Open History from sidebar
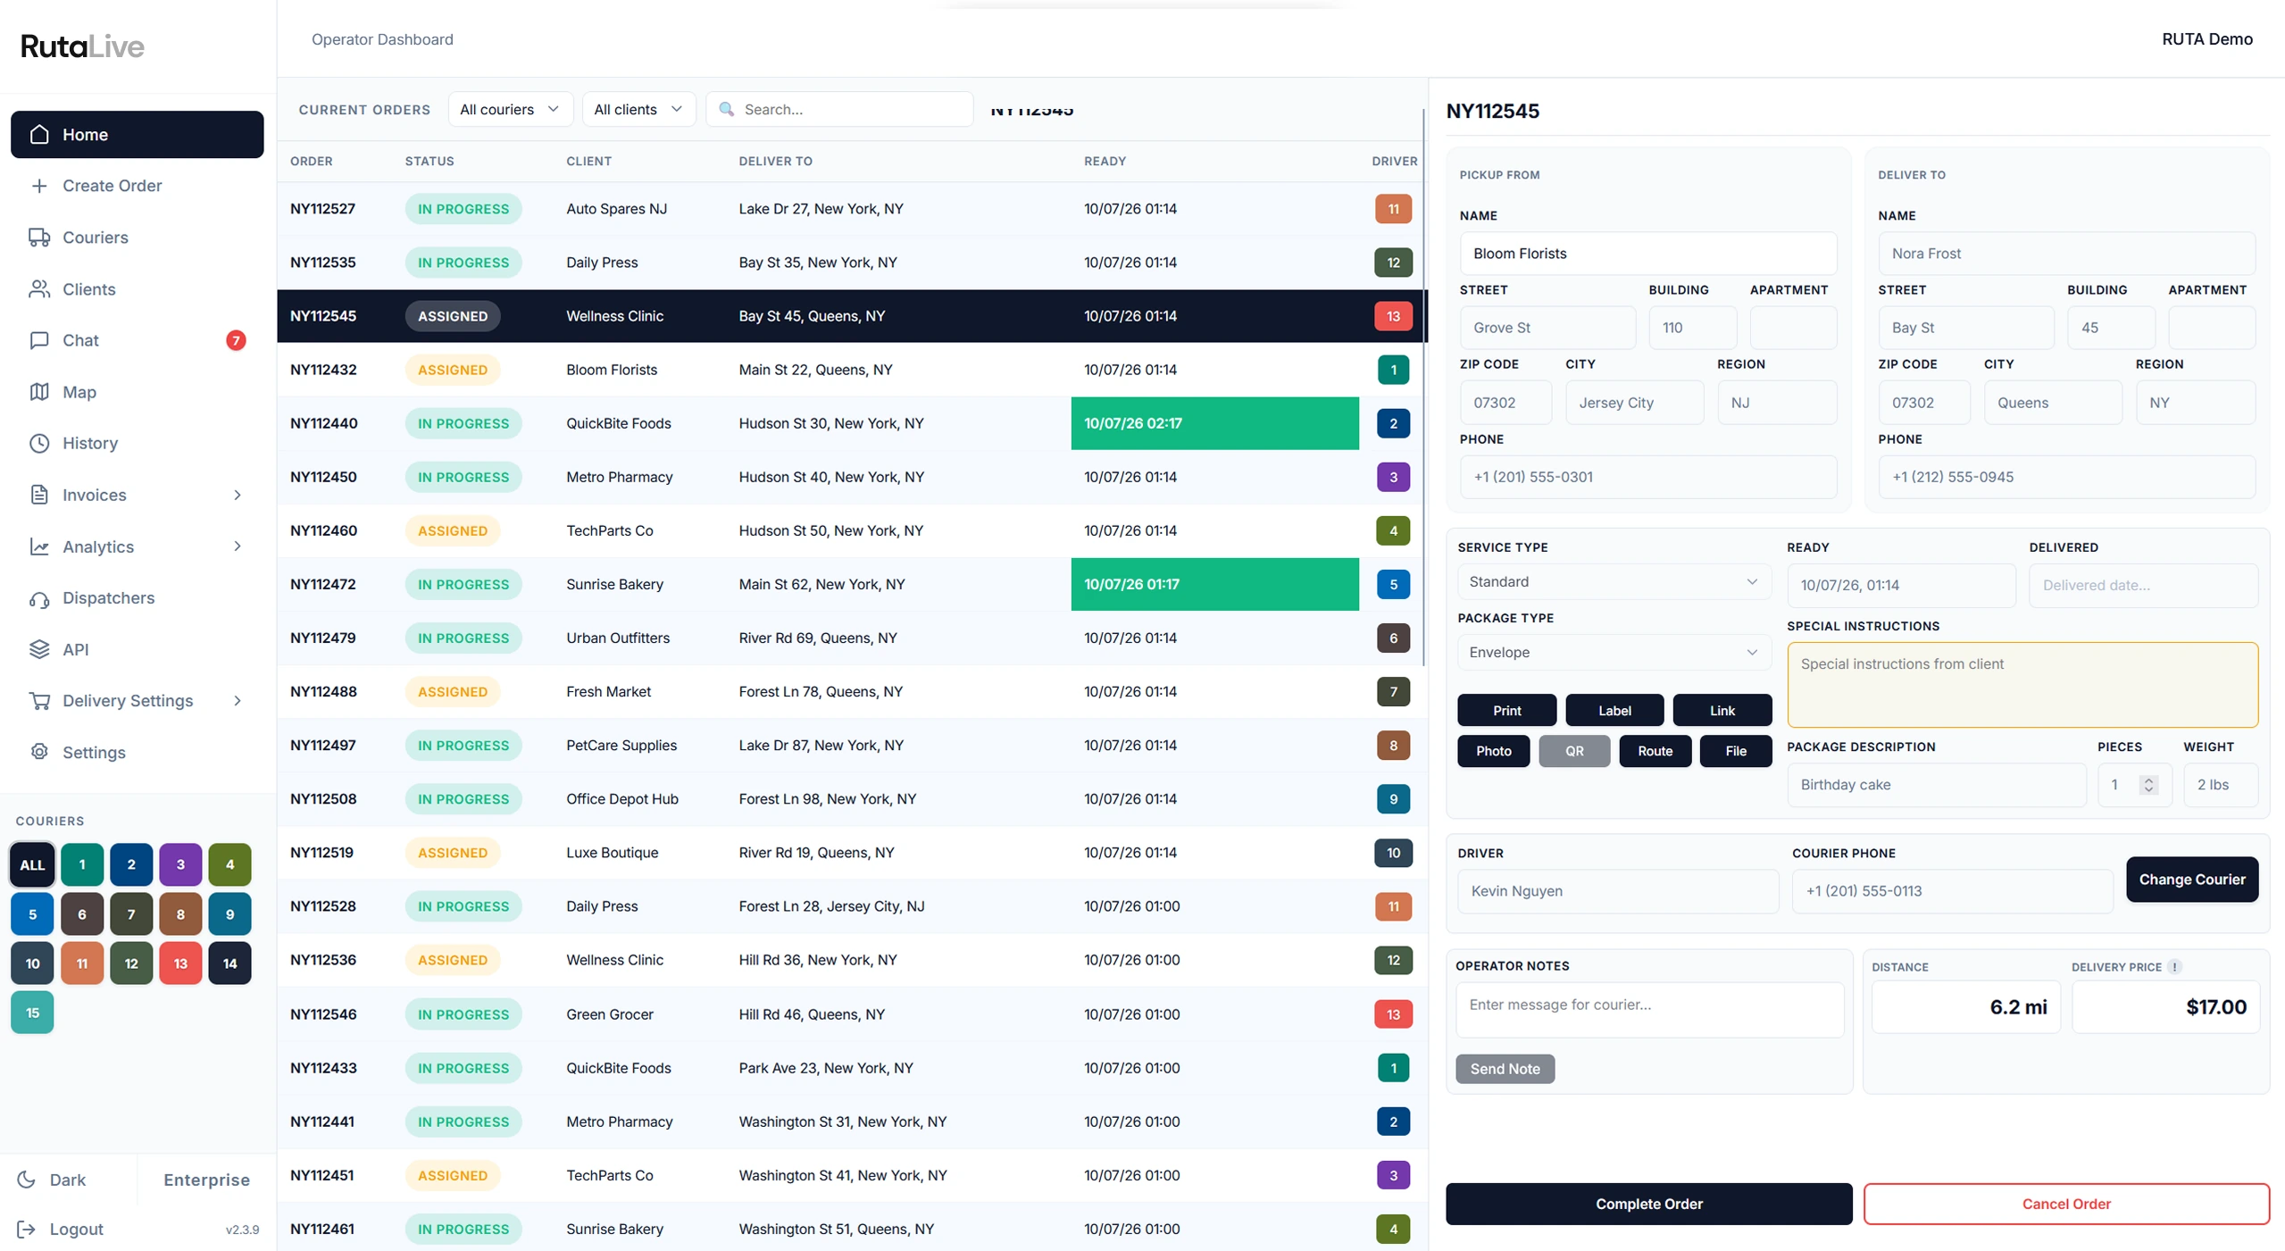Screen dimensions: 2285x1251 point(137,444)
